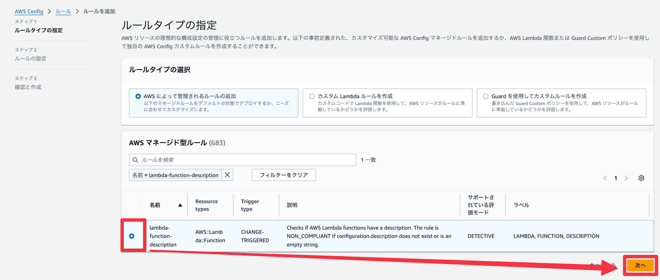Click the フィルターをクリア button
Screen dimensions: 660x280
point(283,175)
